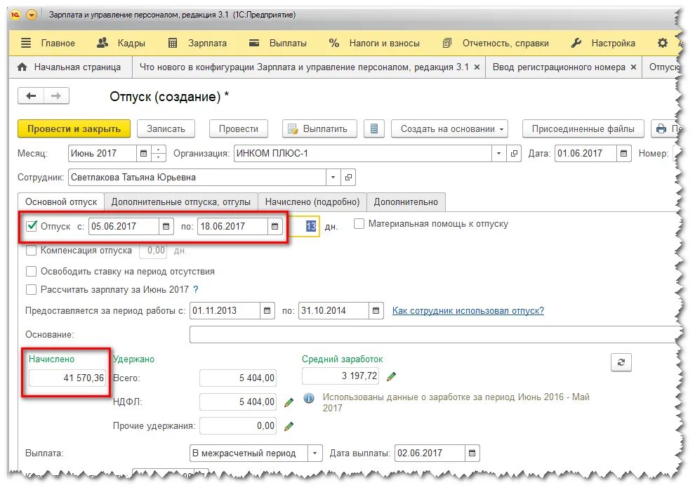The width and height of the screenshot is (695, 490).
Task: Open the sections hamburger menu icon
Action: (x=26, y=43)
